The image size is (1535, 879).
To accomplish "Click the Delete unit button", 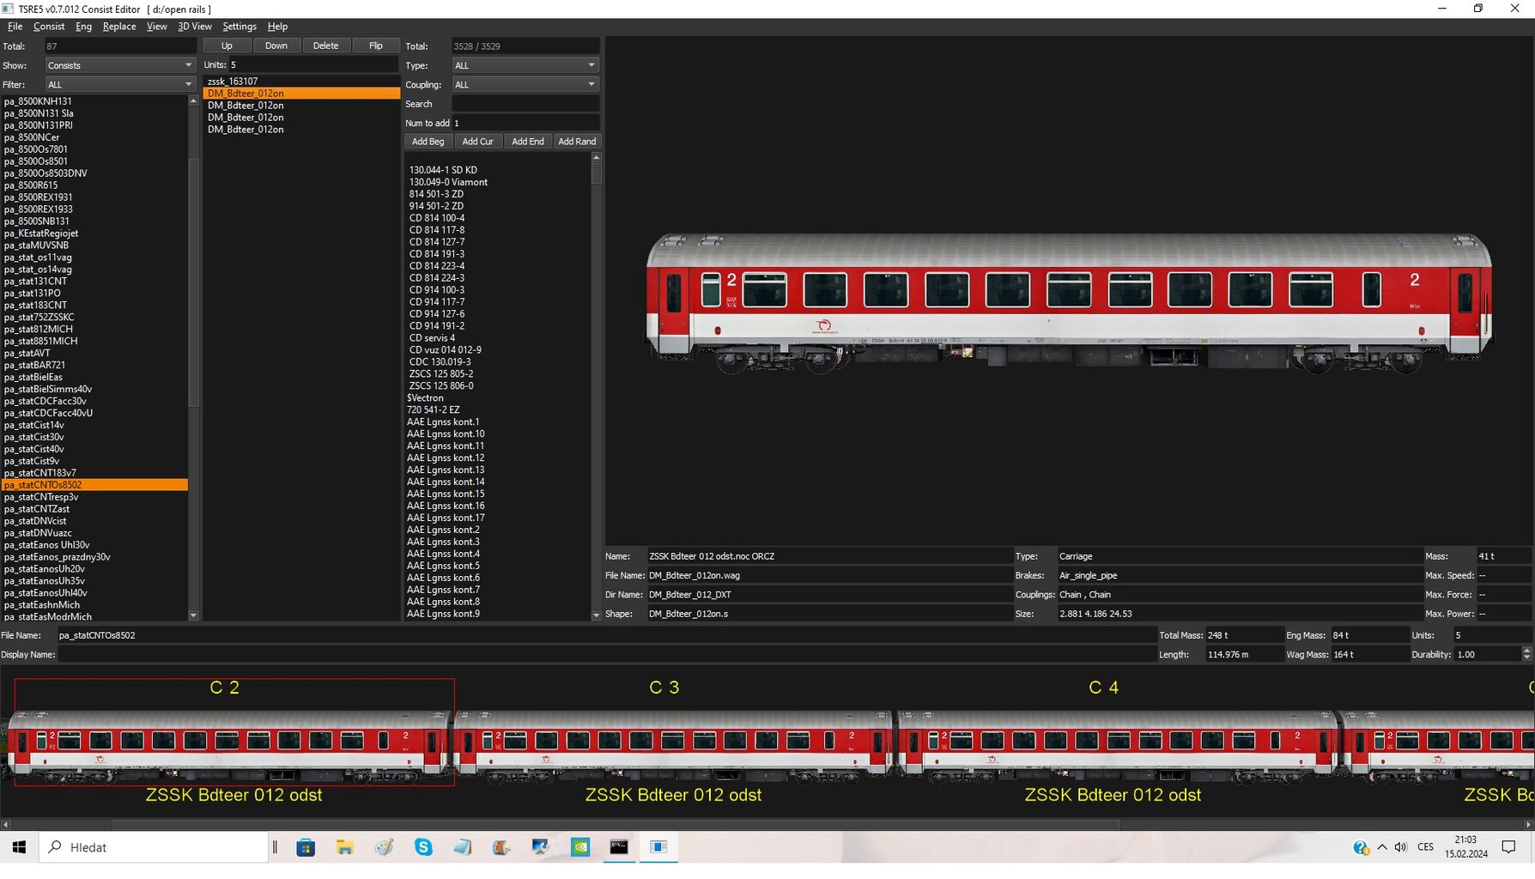I will pos(326,45).
